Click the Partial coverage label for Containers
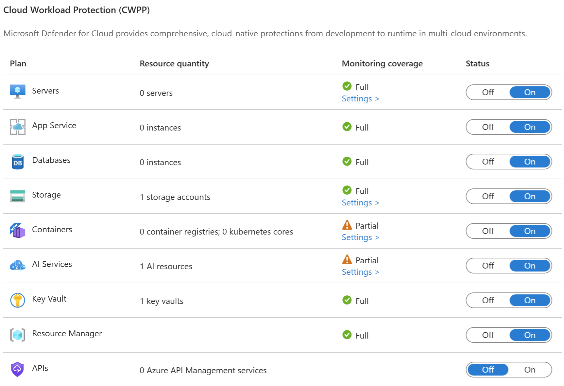The width and height of the screenshot is (564, 386). coord(367,226)
